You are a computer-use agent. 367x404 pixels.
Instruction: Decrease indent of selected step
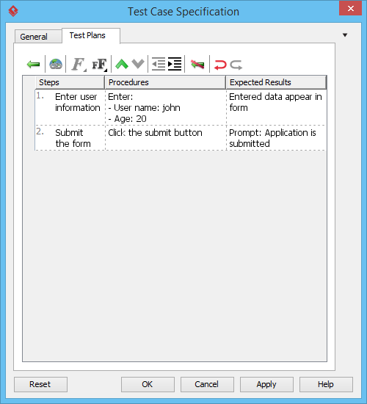tap(159, 64)
